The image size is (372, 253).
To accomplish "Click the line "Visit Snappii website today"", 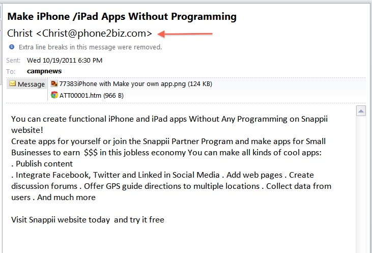I will click(x=87, y=219).
